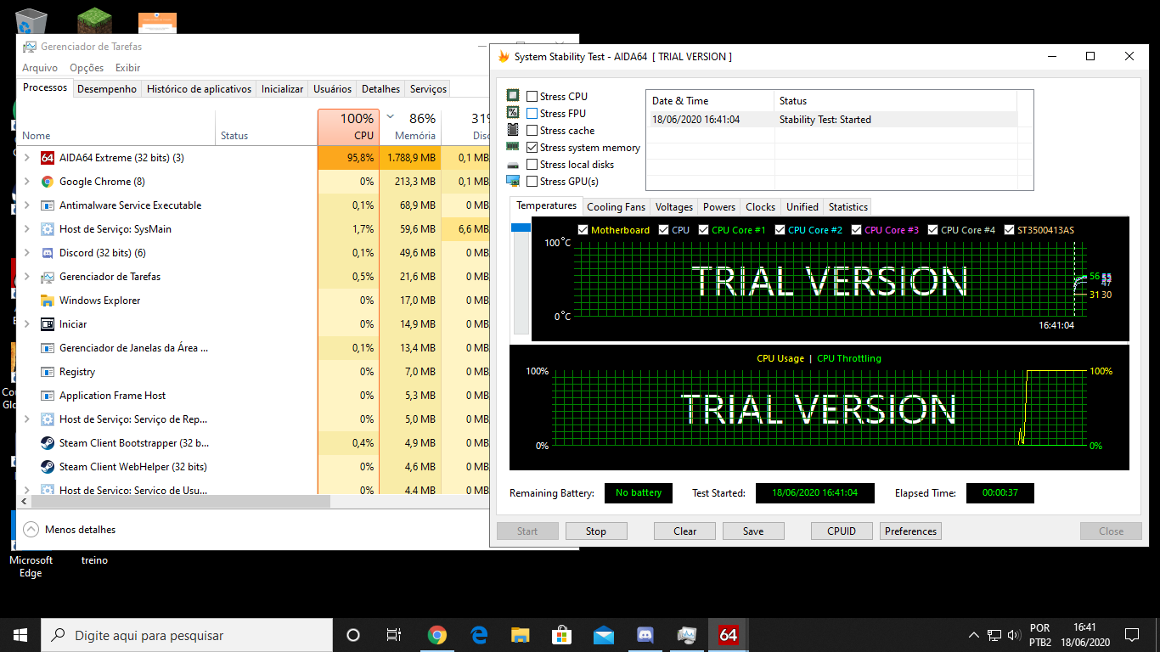Image resolution: width=1160 pixels, height=652 pixels.
Task: Open Mail app from the taskbar
Action: (604, 635)
